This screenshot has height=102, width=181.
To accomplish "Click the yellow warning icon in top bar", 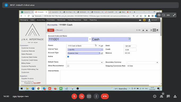I will tap(144, 20).
